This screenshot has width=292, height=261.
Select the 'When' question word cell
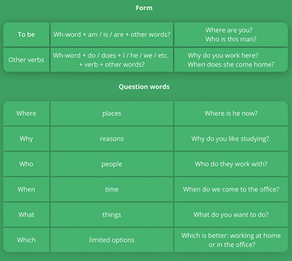[x=26, y=189]
